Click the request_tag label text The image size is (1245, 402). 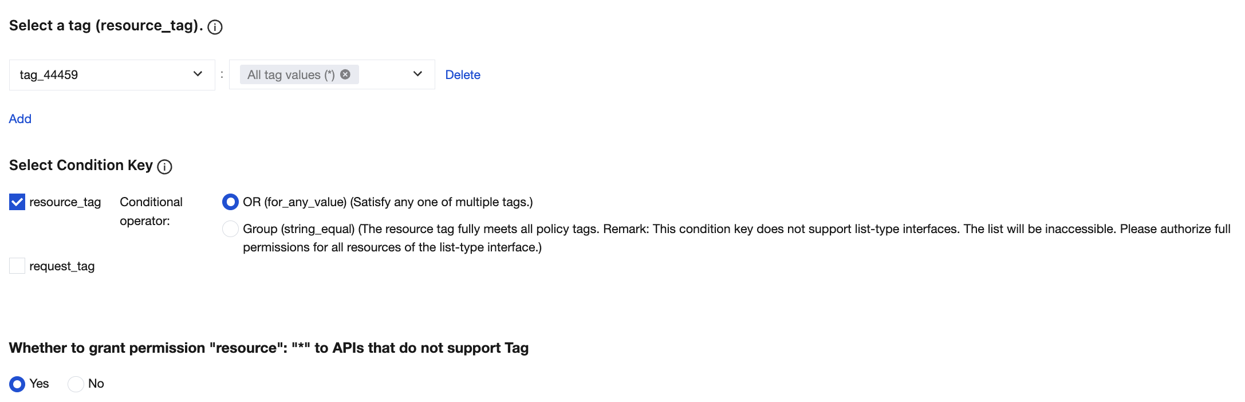(x=62, y=266)
